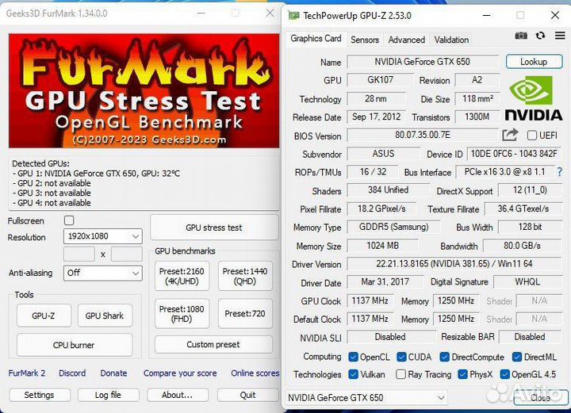Open the FurMark 2 link
This screenshot has height=413, width=571.
(x=27, y=373)
